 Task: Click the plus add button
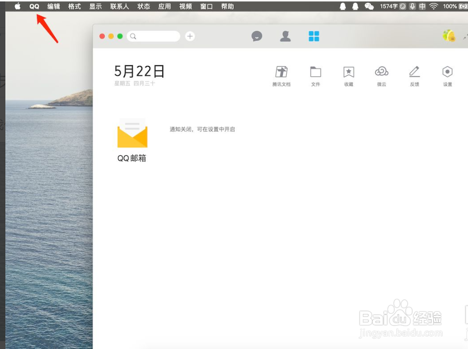[x=190, y=36]
